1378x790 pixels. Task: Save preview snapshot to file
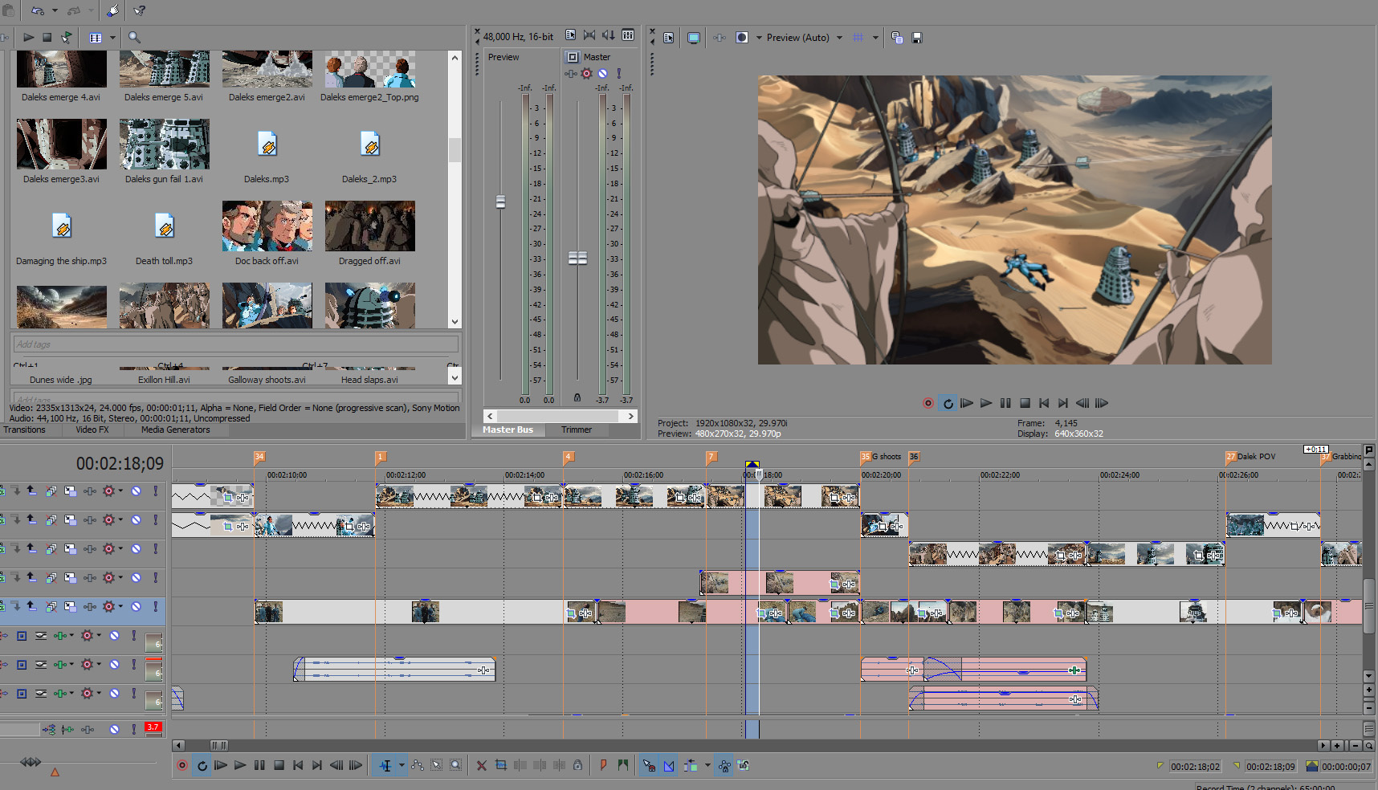tap(917, 38)
